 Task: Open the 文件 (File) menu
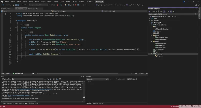click(x=6, y=2)
